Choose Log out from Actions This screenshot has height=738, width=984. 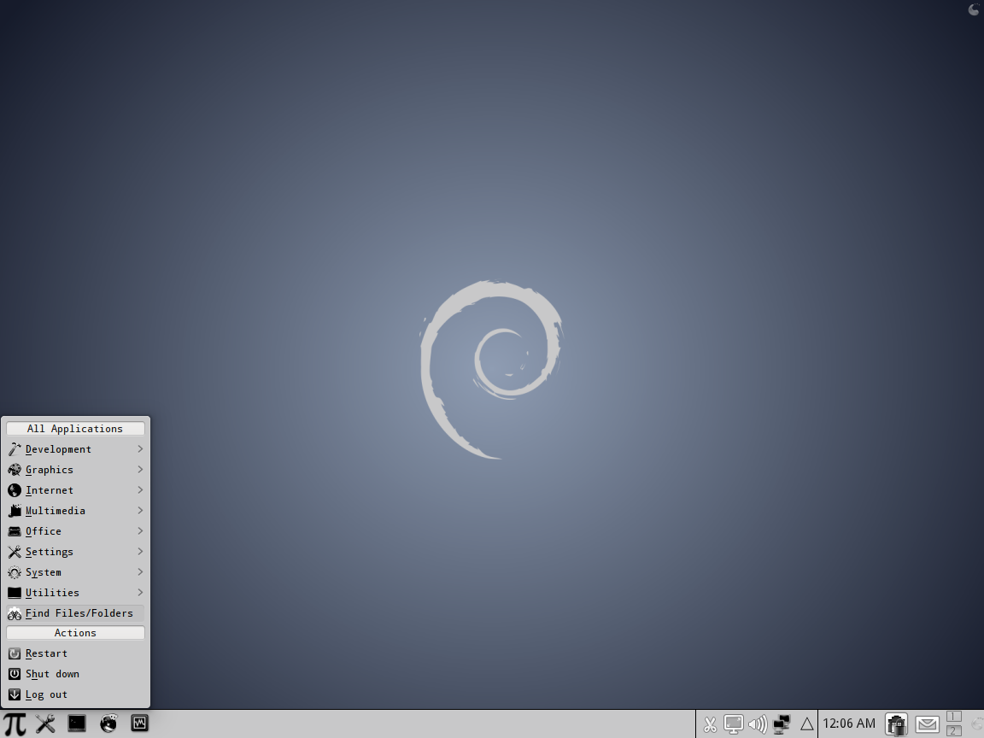tap(75, 694)
